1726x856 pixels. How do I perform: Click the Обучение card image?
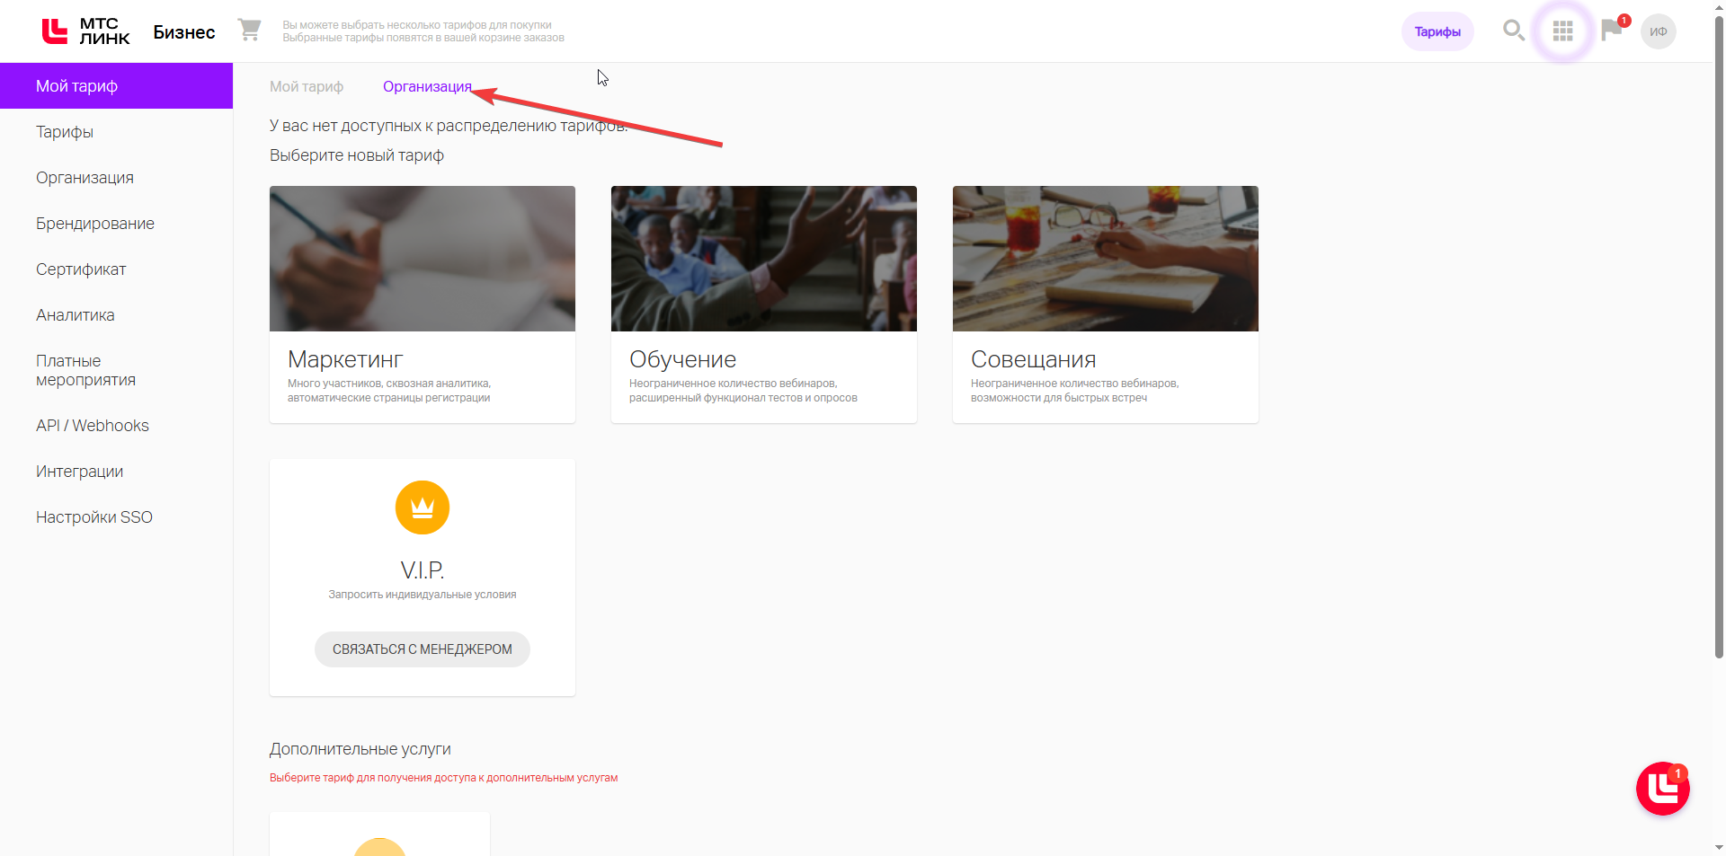point(764,259)
